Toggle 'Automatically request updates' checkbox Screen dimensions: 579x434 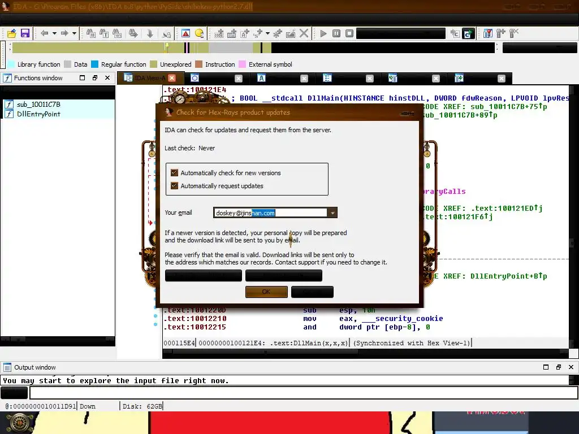[x=174, y=185]
